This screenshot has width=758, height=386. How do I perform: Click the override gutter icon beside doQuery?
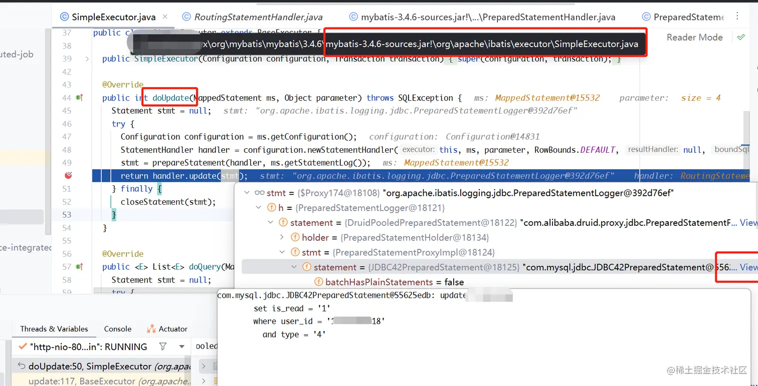pyautogui.click(x=79, y=267)
